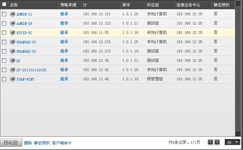
Task: Sort by the IP column header
Action: pos(85,5)
